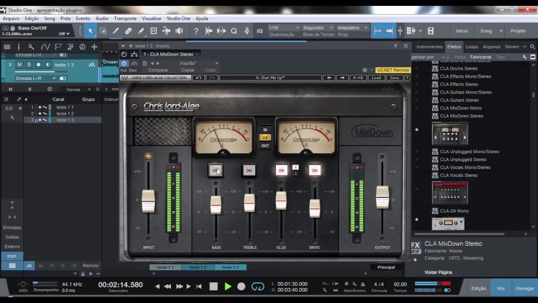Open the Song page dropdown arrow
The width and height of the screenshot is (538, 303).
(501, 31)
